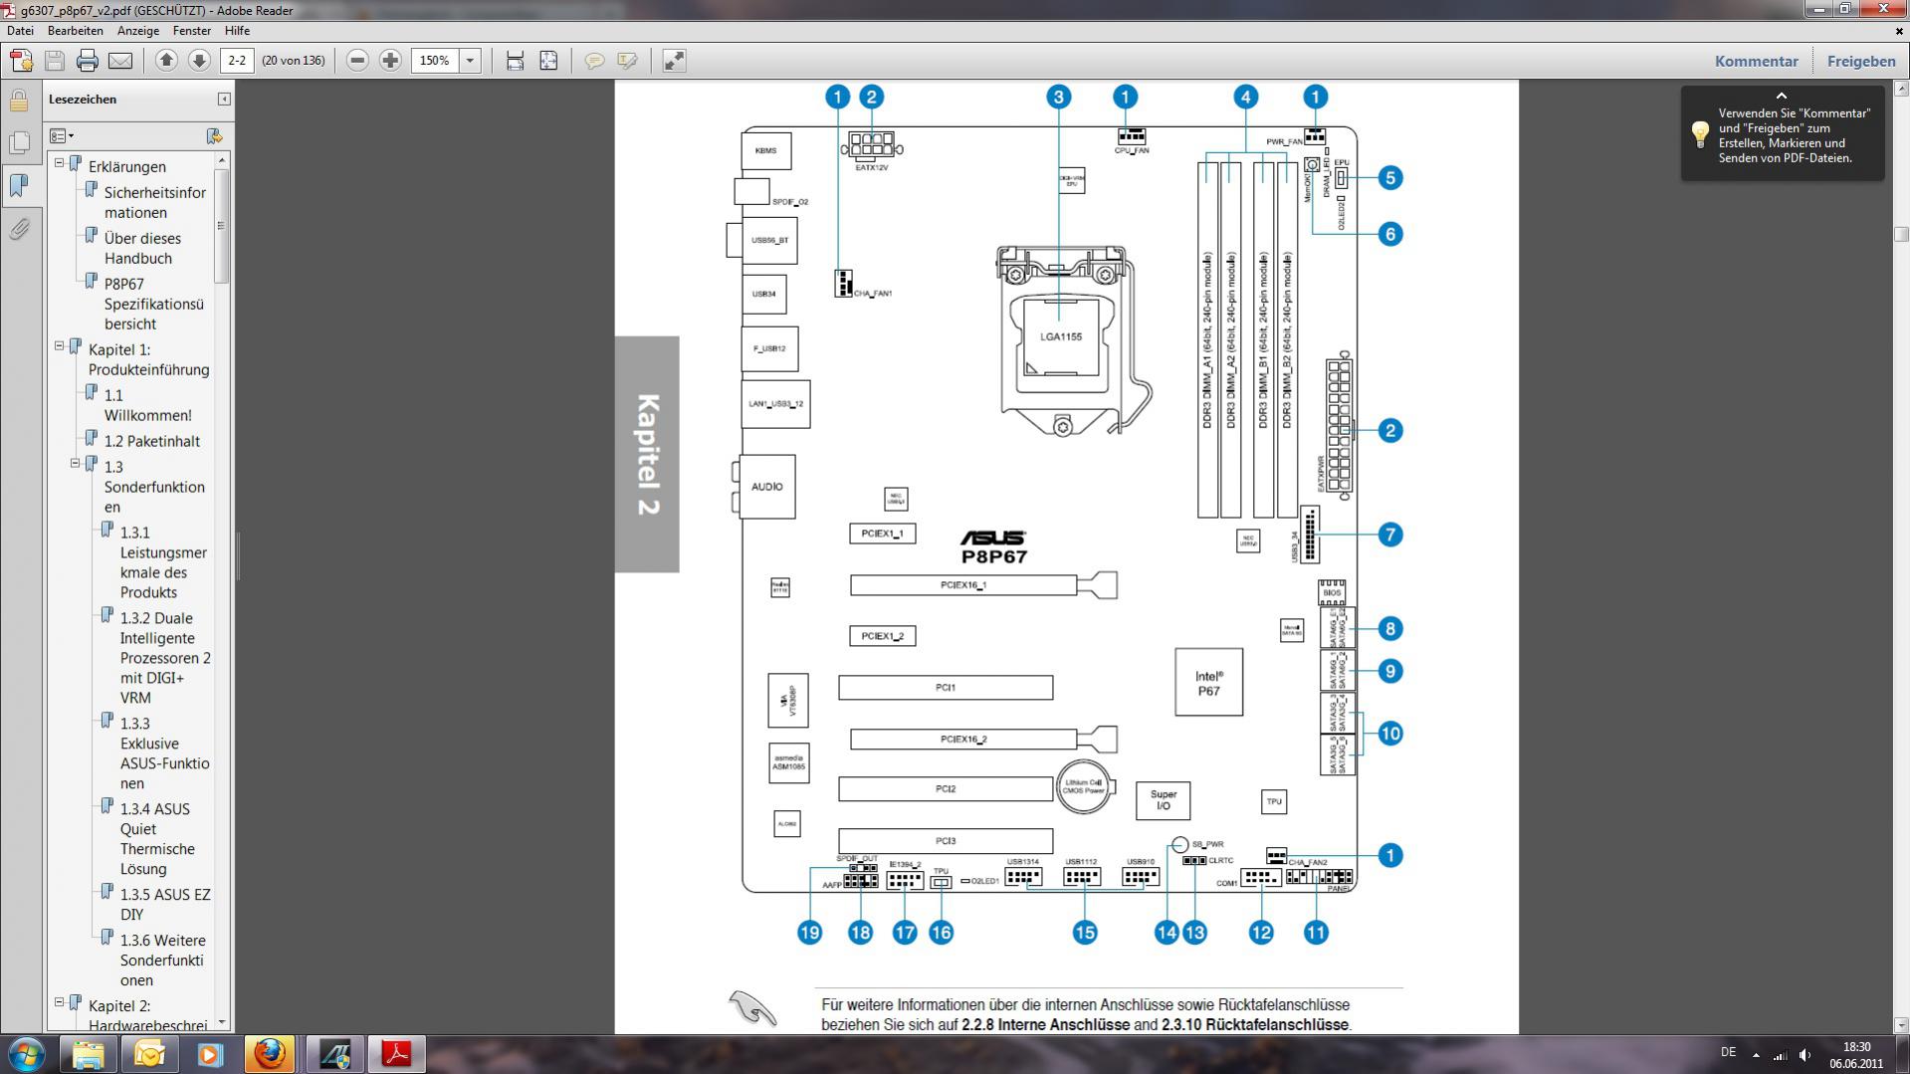Open 1.3.6 Weitere Sonderfunktionen bookmark

pos(162,961)
